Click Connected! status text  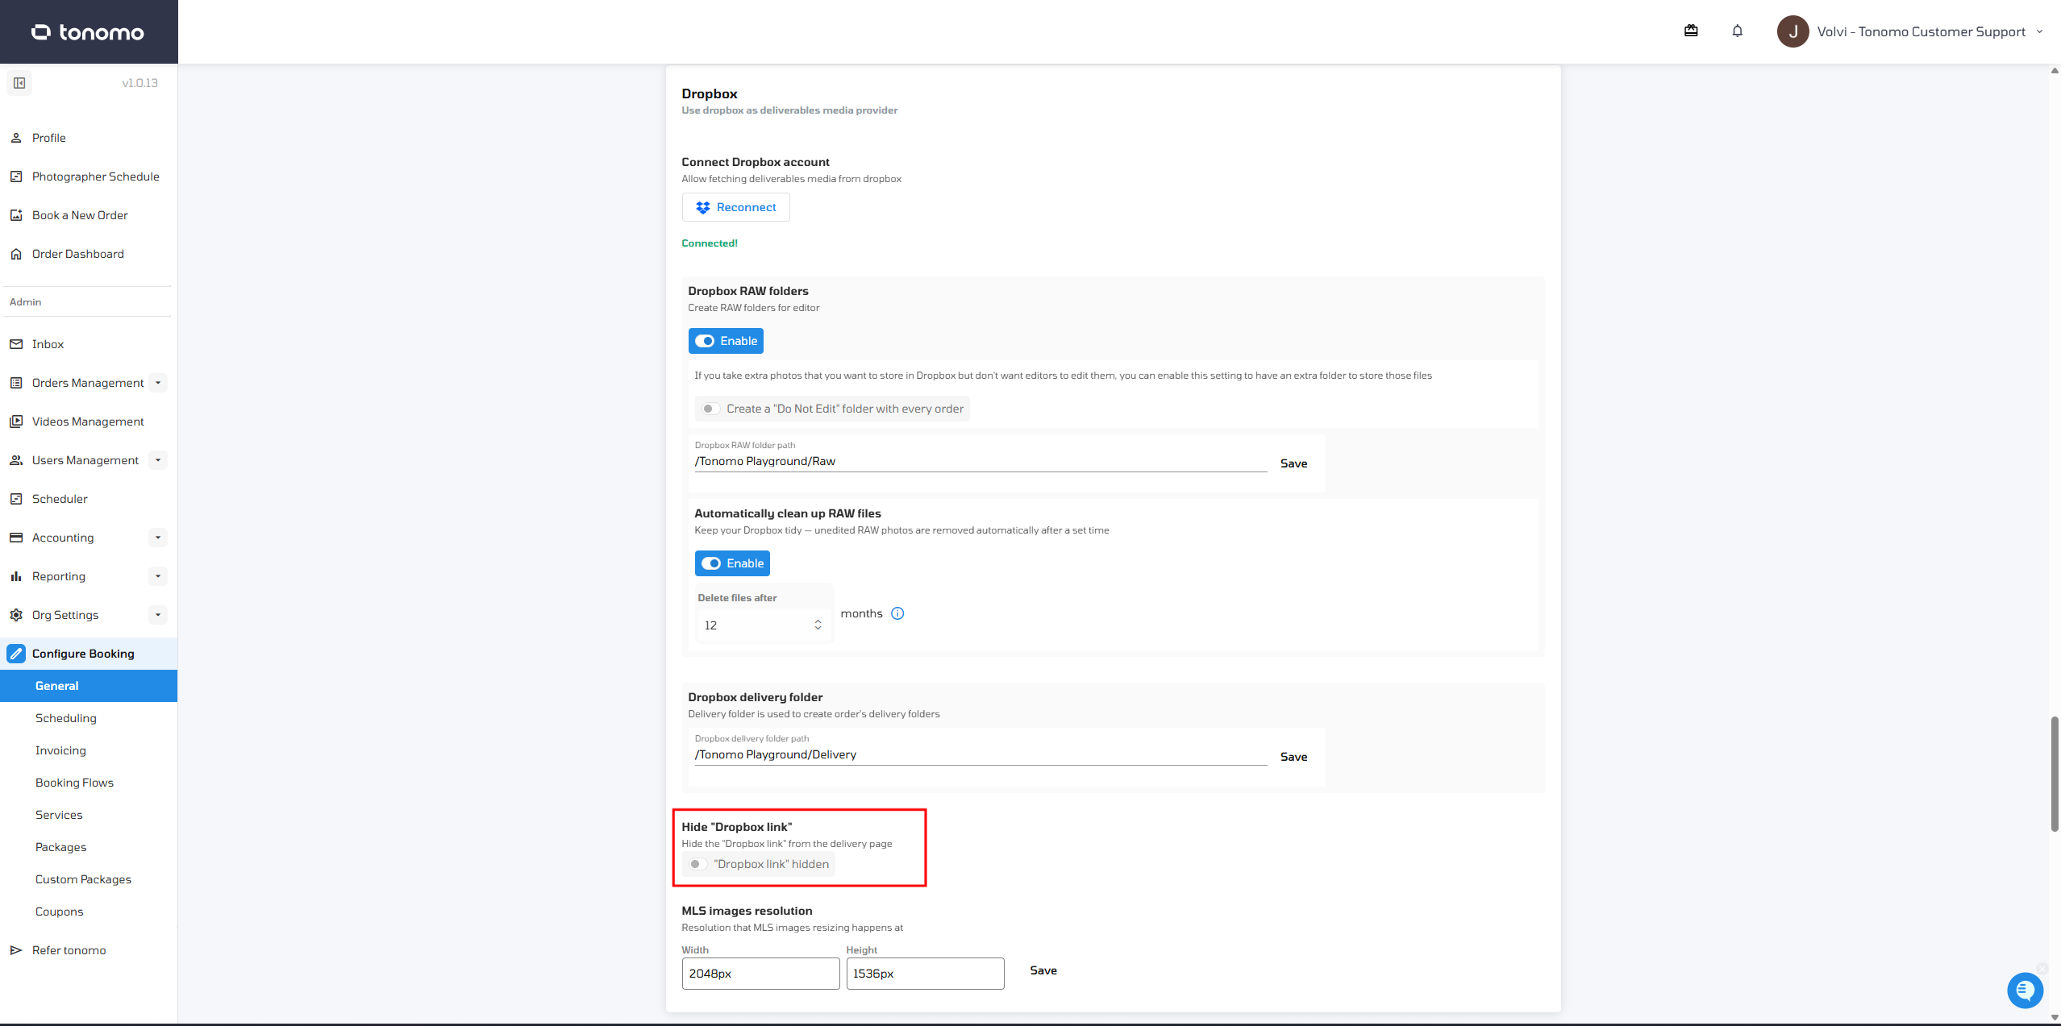pyautogui.click(x=710, y=243)
